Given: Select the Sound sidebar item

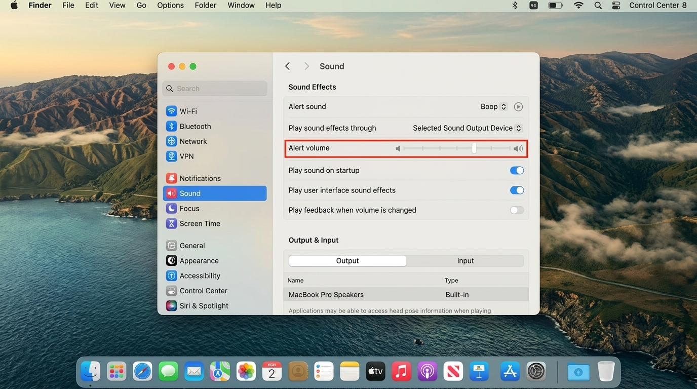Looking at the screenshot, I should pyautogui.click(x=215, y=193).
